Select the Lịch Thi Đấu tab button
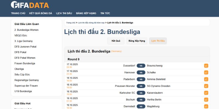This screenshot has height=109, width=219. 158,41
